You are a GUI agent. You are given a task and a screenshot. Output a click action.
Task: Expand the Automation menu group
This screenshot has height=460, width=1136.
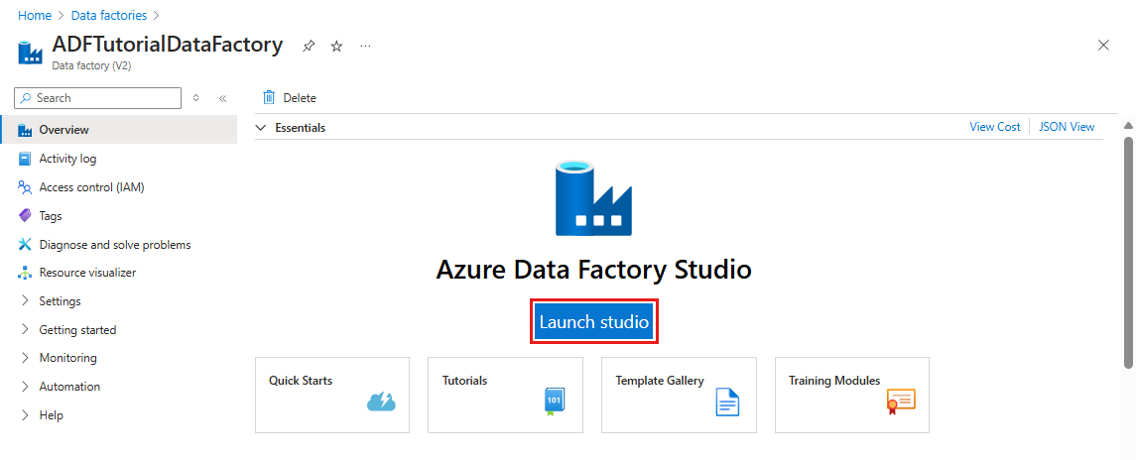coord(26,387)
